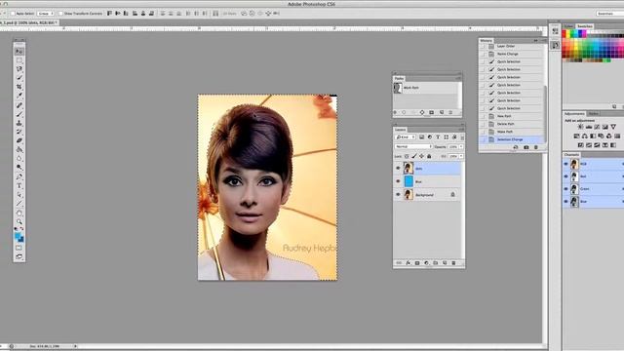Delete current state in History panel

click(535, 147)
